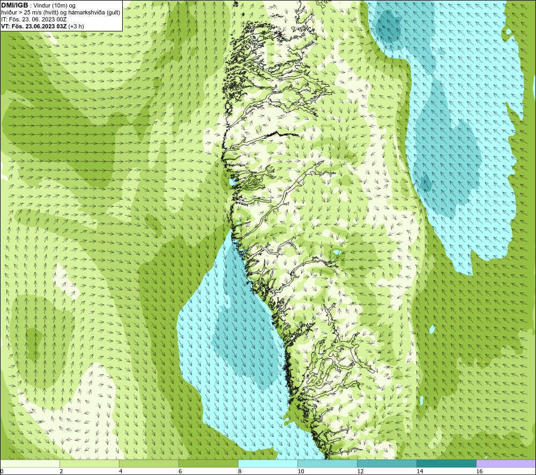Click the pale 0–2 m/s legend swatch

[29, 463]
